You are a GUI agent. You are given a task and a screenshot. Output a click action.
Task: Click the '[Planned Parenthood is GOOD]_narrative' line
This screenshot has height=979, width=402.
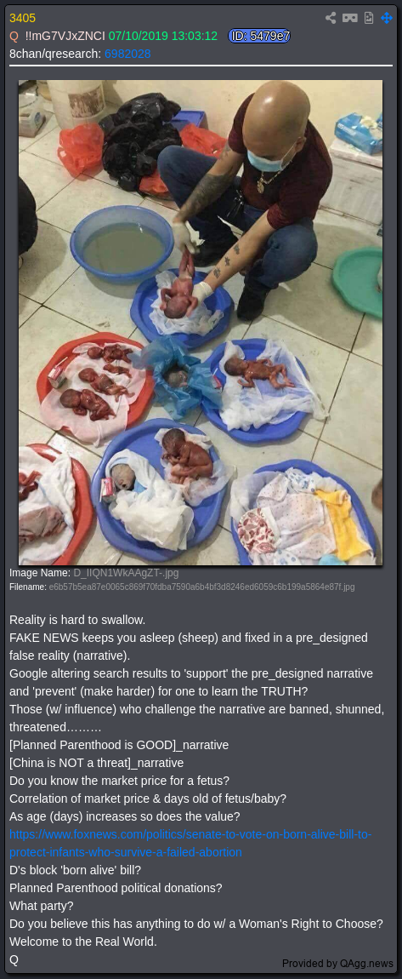coord(119,745)
